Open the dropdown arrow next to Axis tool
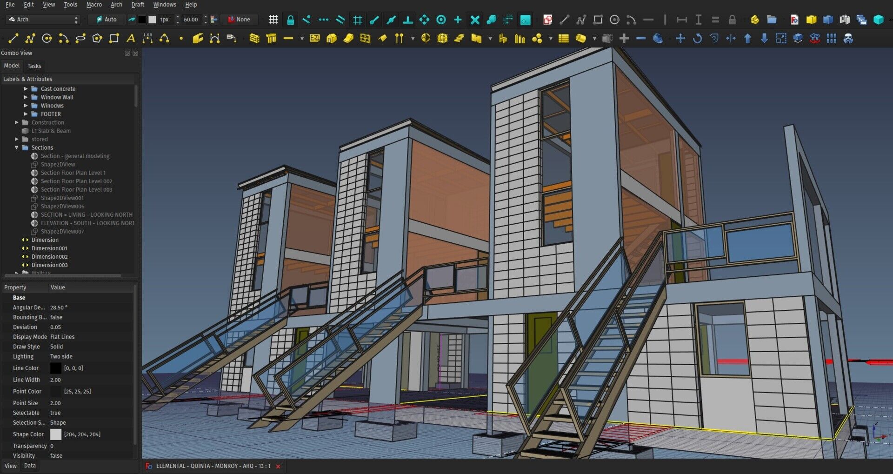 point(413,39)
